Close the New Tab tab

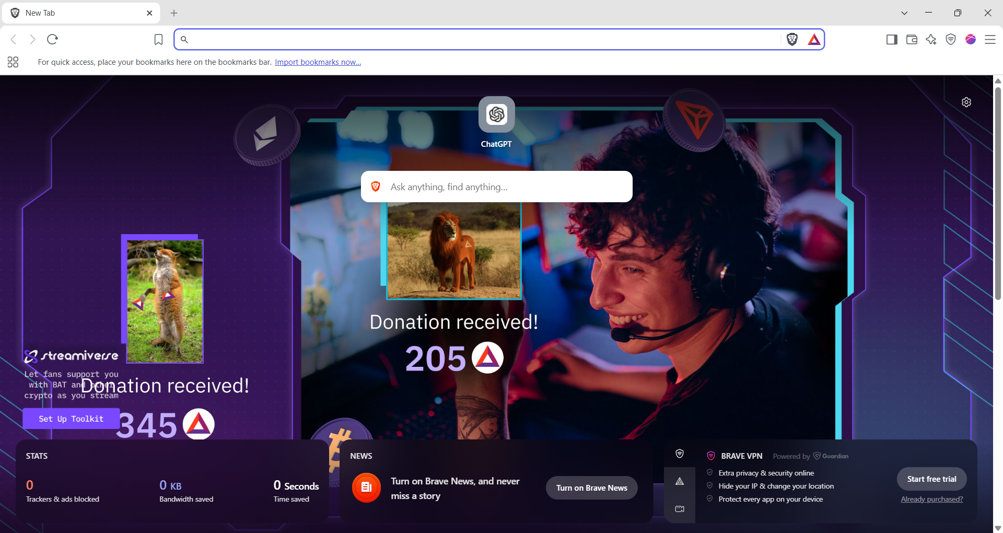pos(149,13)
